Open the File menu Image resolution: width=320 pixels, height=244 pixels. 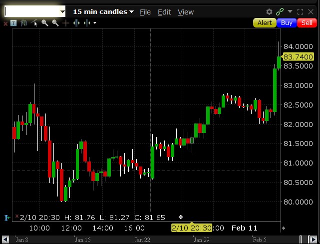click(145, 12)
